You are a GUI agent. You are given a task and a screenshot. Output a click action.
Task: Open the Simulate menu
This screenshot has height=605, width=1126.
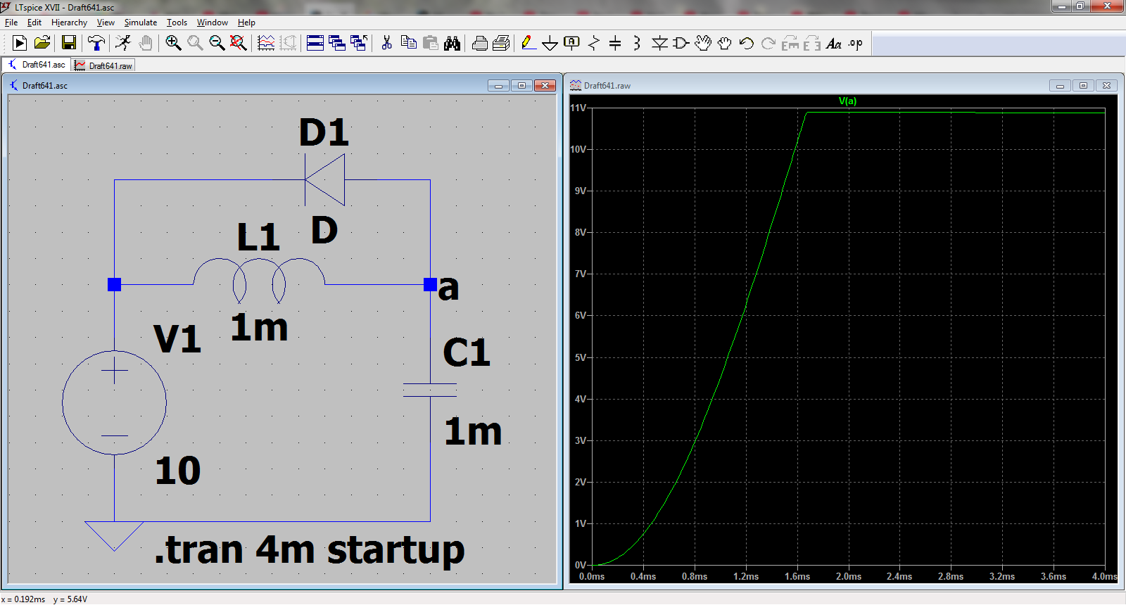pyautogui.click(x=141, y=23)
